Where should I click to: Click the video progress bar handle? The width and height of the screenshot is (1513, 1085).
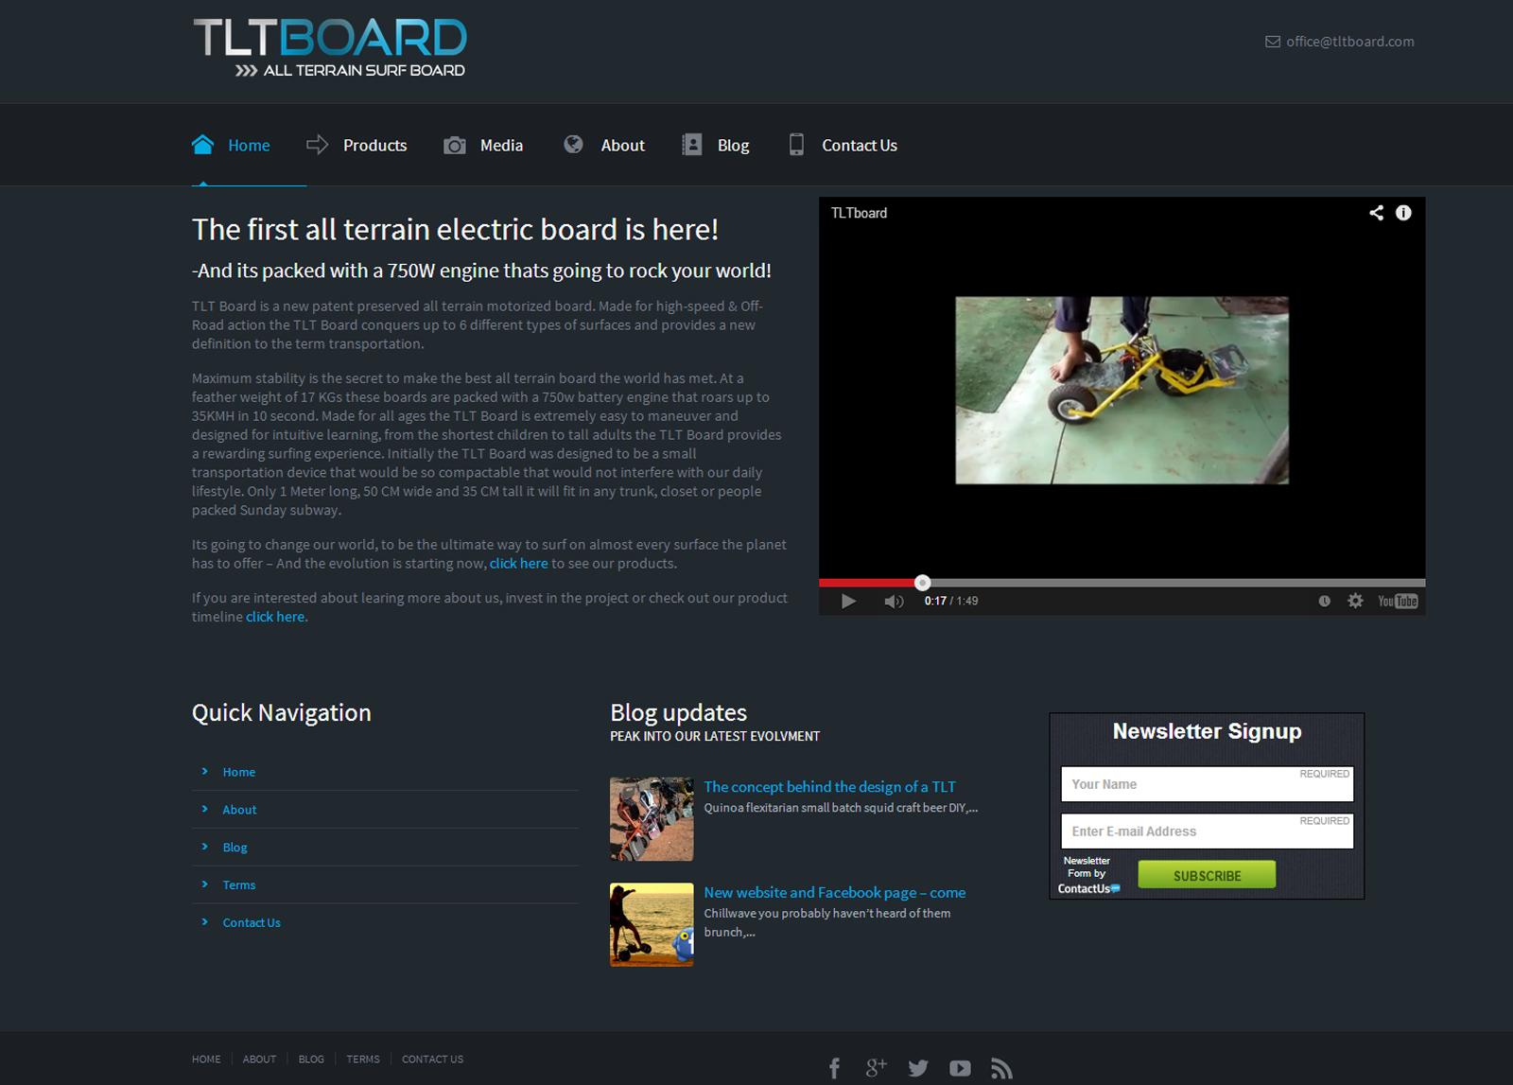923,583
